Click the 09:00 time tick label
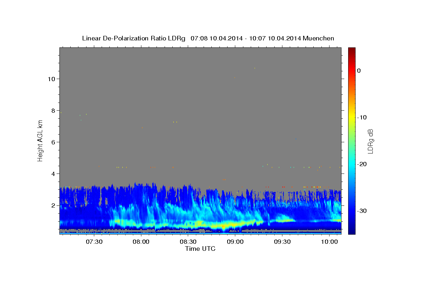 click(235, 242)
